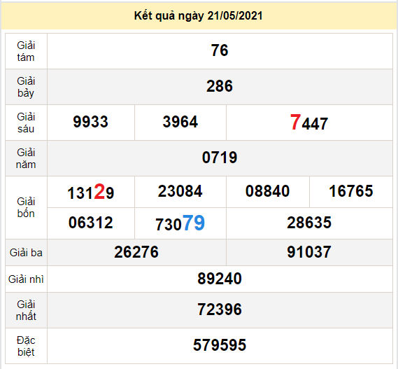Click Giải ba number 26276
Screen dimensions: 398x369
[136, 252]
